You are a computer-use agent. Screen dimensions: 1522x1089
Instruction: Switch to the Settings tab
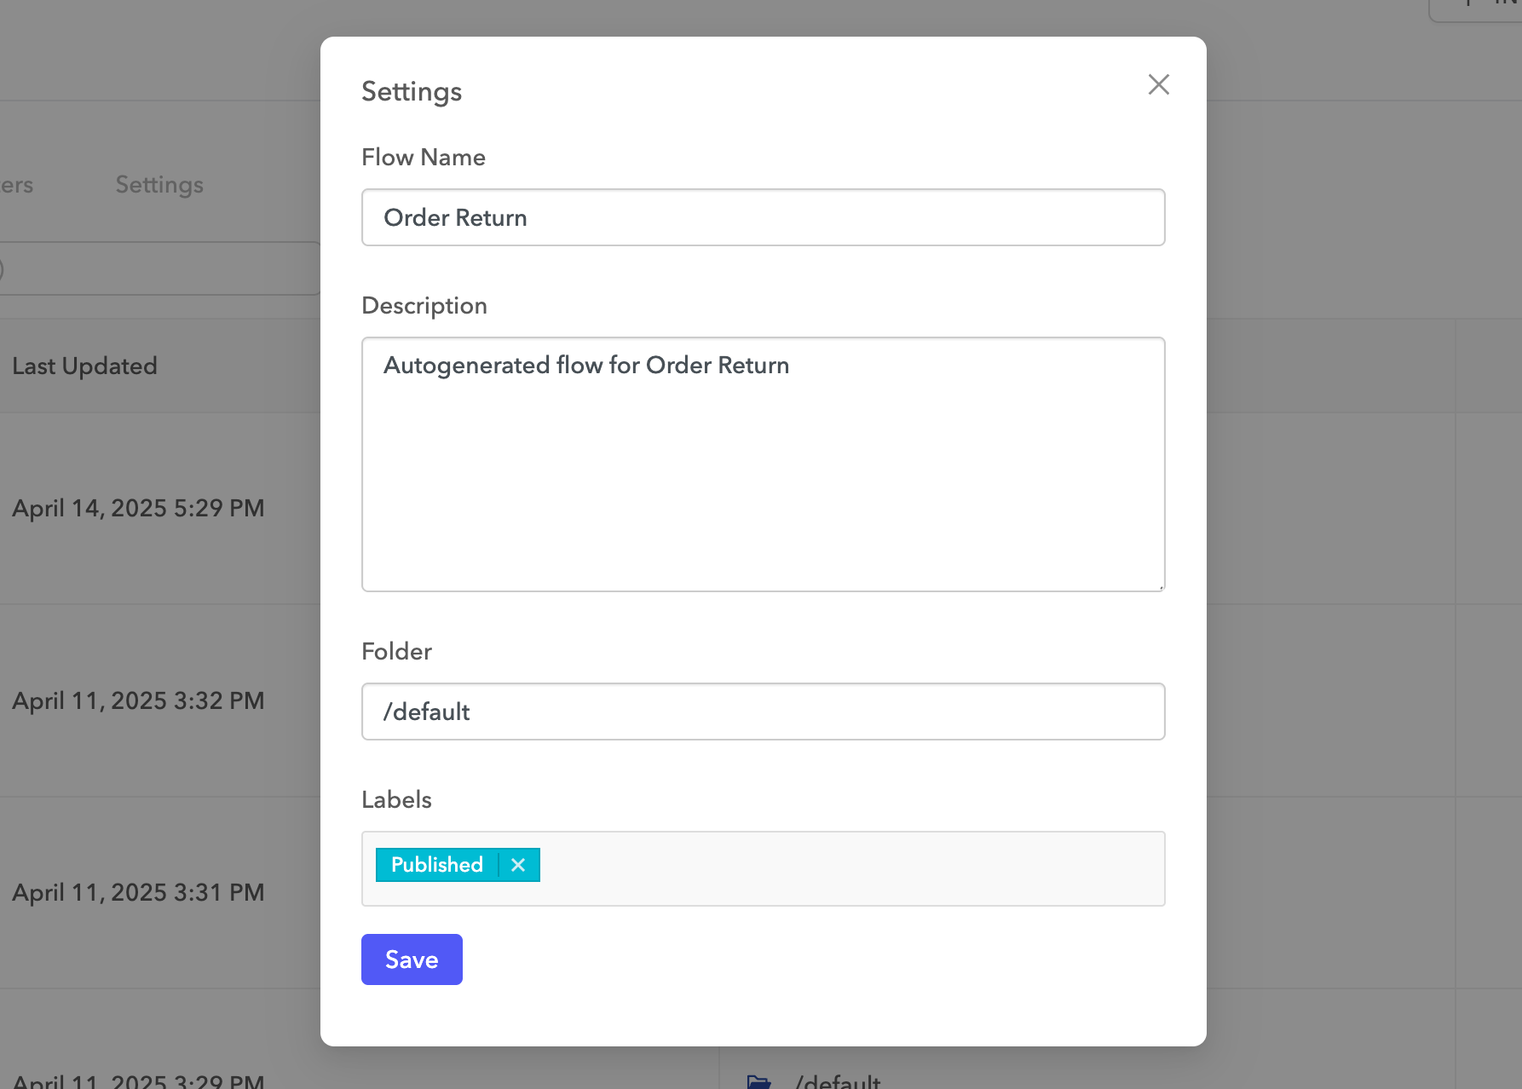[x=159, y=185]
